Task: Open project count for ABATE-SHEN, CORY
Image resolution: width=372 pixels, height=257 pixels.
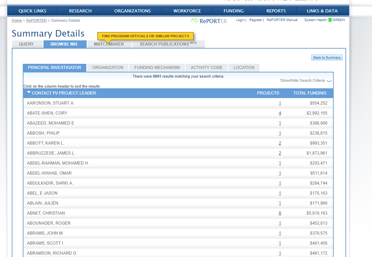Action: tap(280, 113)
